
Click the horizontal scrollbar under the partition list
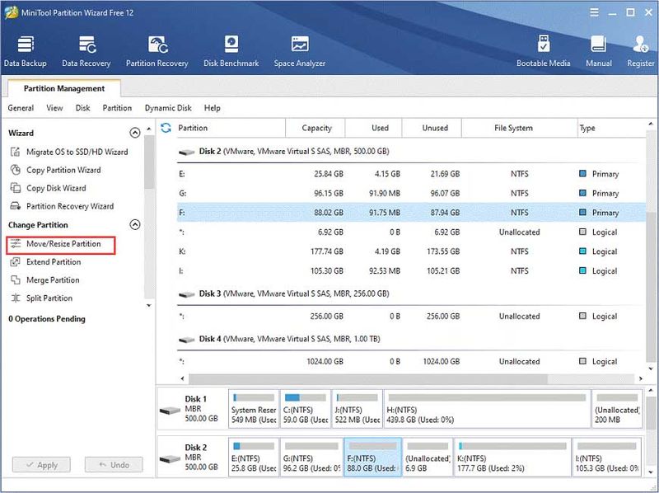click(368, 378)
